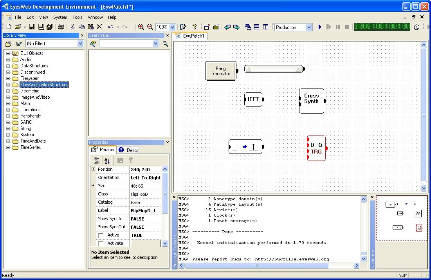Click the categorized view icon in Properties

click(x=96, y=160)
